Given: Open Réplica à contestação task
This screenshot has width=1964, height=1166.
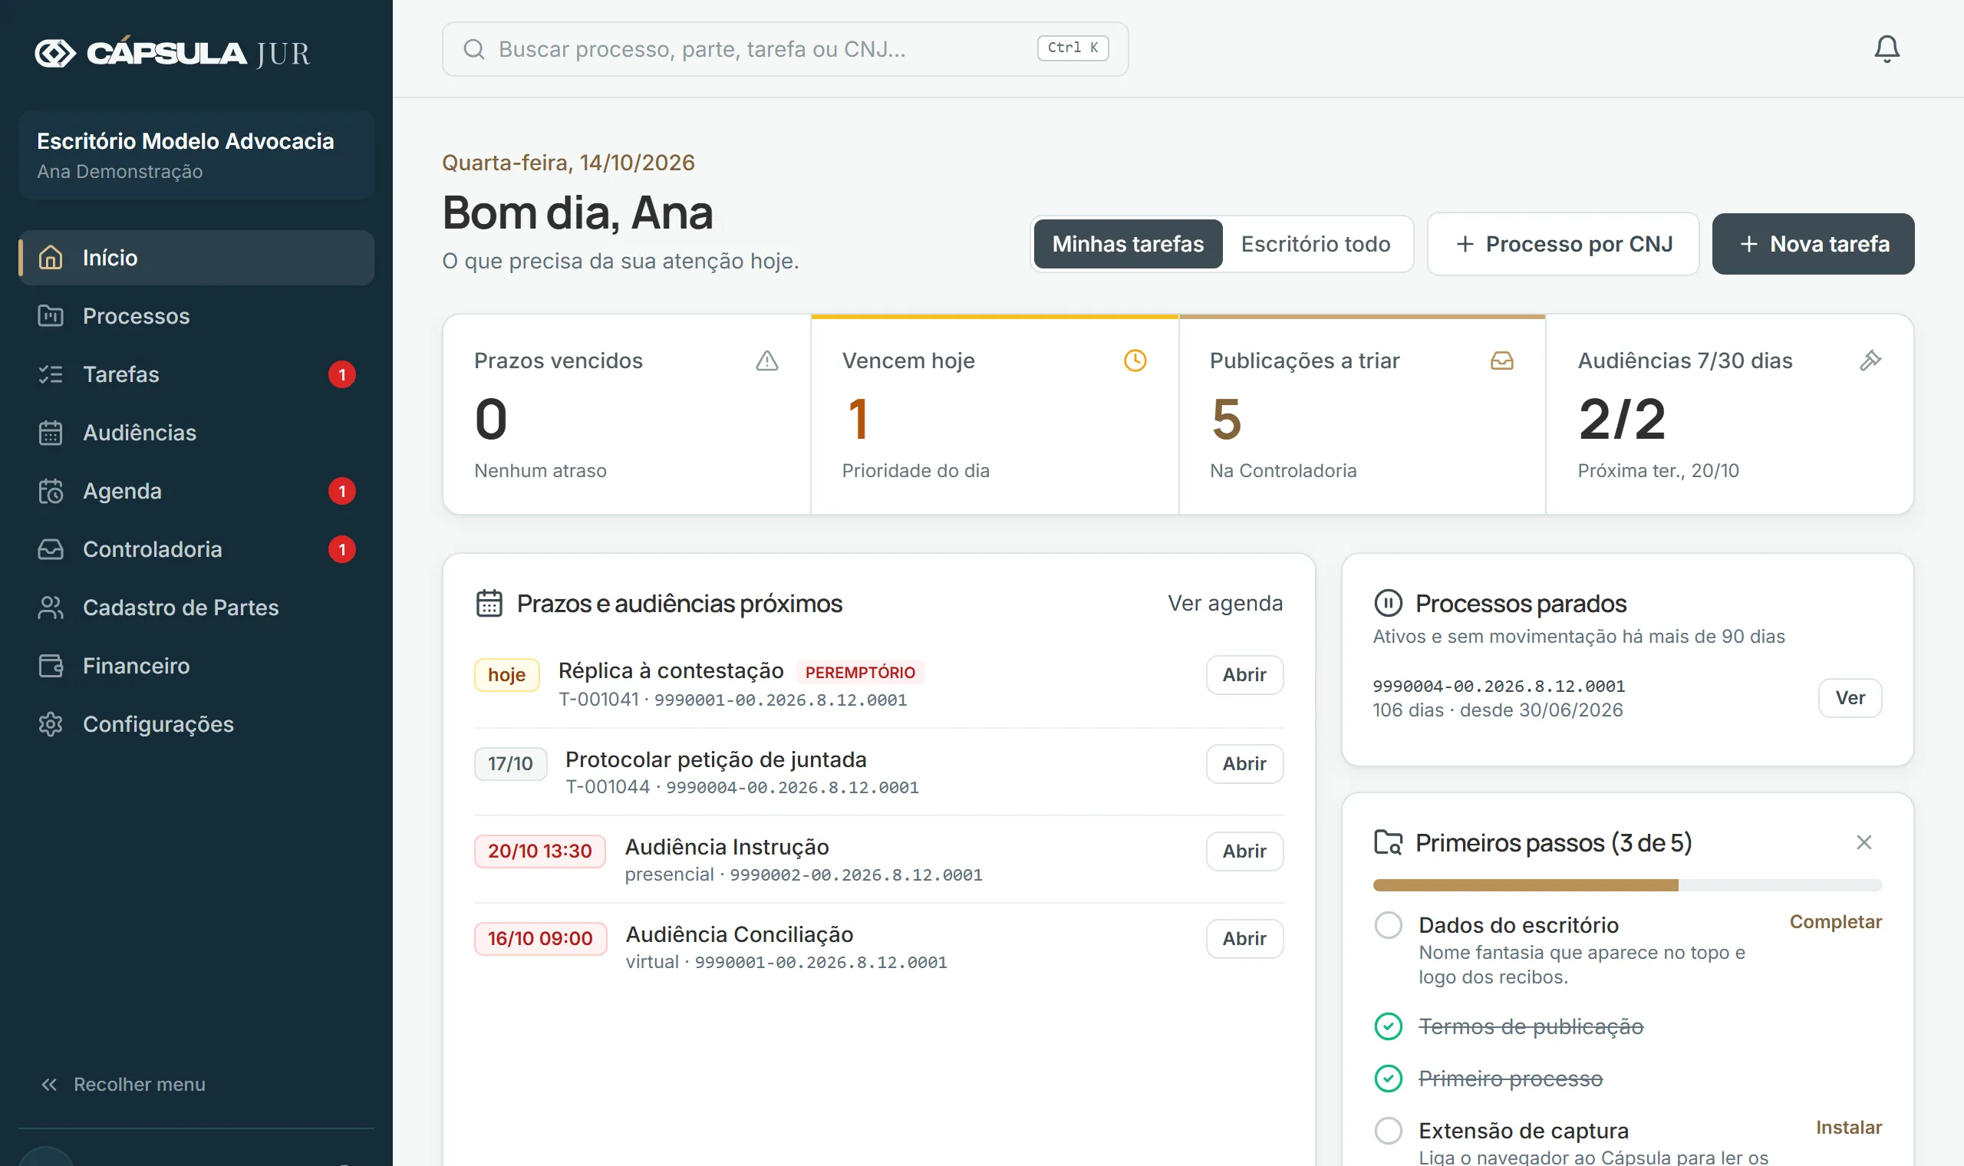Looking at the screenshot, I should 1244,674.
